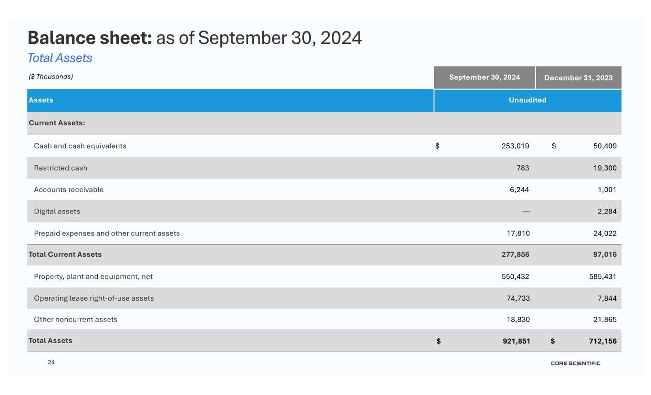Click the Core Scientific logo

pos(576,364)
